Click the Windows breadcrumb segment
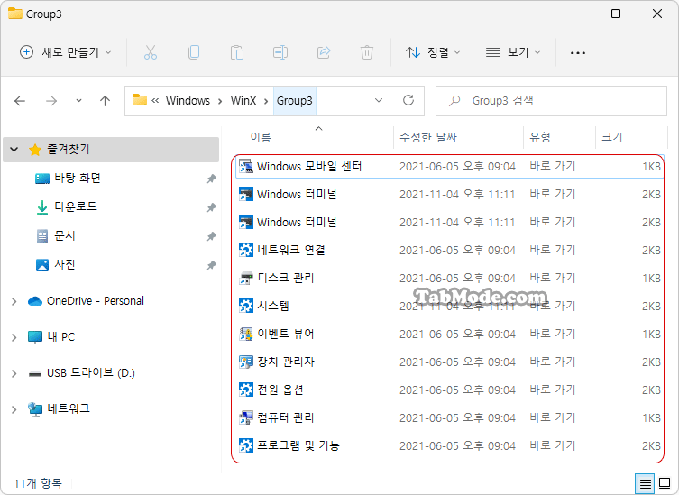 coord(188,100)
